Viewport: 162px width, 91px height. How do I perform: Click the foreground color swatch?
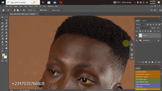pos(3,55)
